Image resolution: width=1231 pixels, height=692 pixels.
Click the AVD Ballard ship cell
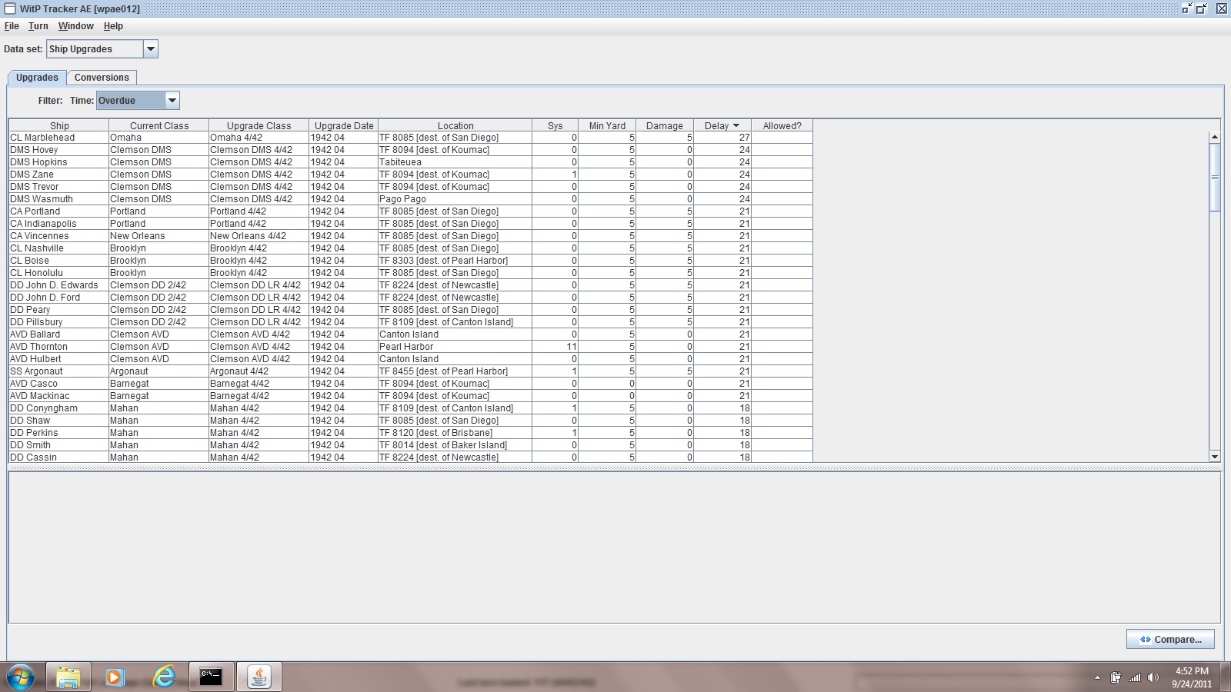pyautogui.click(x=59, y=334)
